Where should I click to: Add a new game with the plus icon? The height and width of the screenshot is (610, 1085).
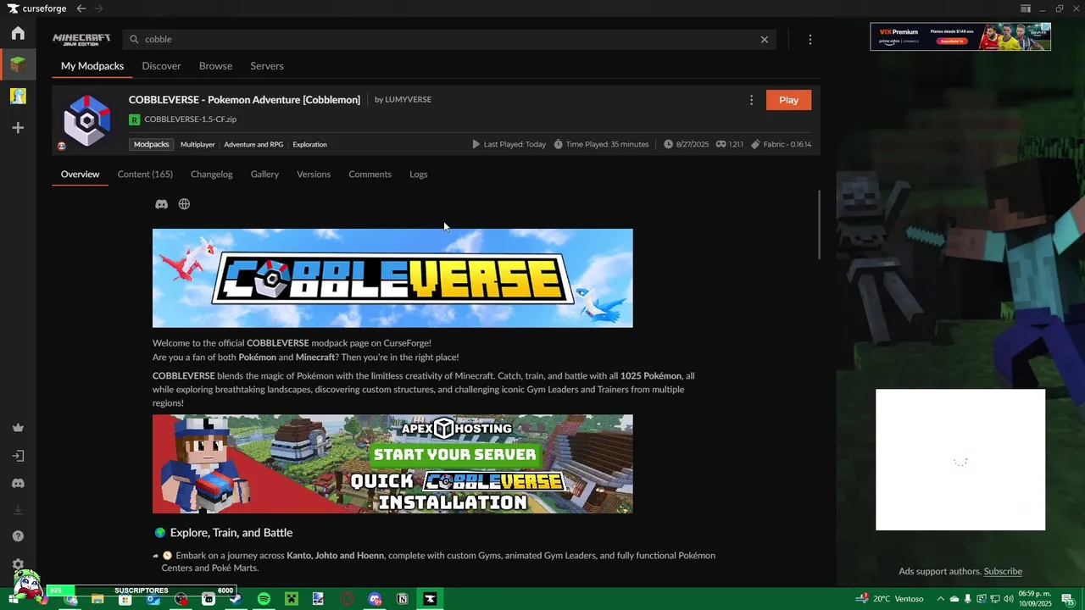(x=18, y=128)
